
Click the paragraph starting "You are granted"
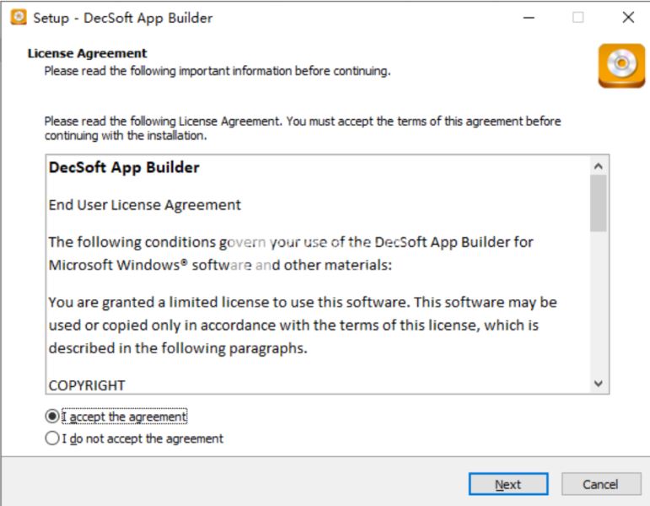coord(303,325)
